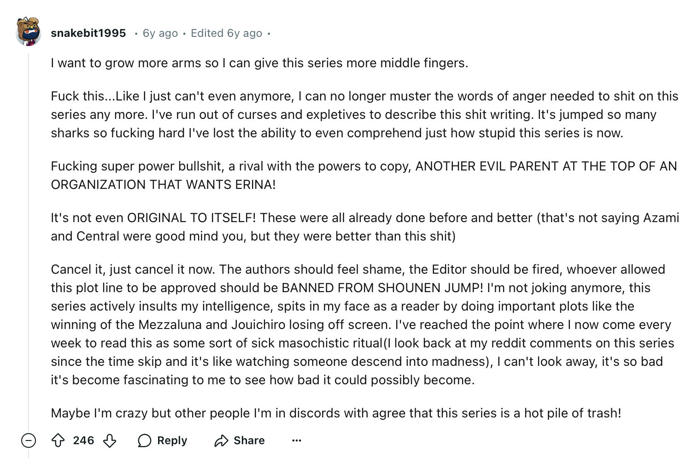Visit the snakebit1995 user profile link

tap(88, 33)
